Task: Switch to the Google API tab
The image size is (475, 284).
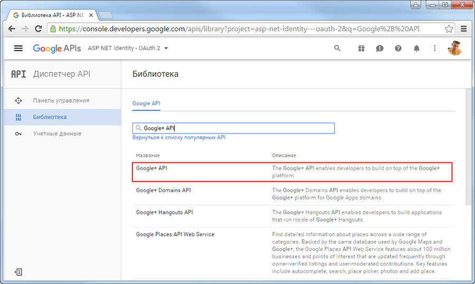Action: (146, 103)
